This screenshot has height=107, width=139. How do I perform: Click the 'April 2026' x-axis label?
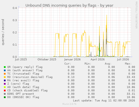coord(98,60)
